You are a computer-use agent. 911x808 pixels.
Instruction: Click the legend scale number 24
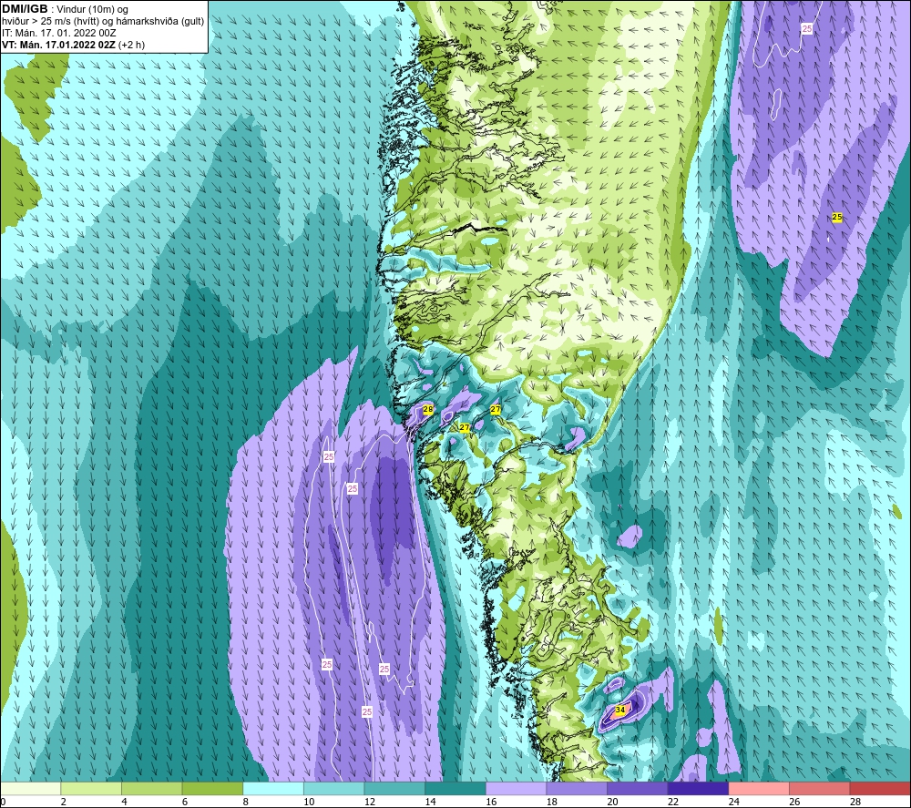click(733, 802)
